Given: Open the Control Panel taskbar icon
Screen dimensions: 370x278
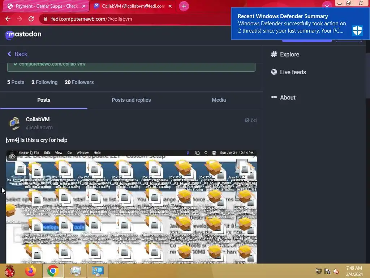Looking at the screenshot, I should [98, 271].
